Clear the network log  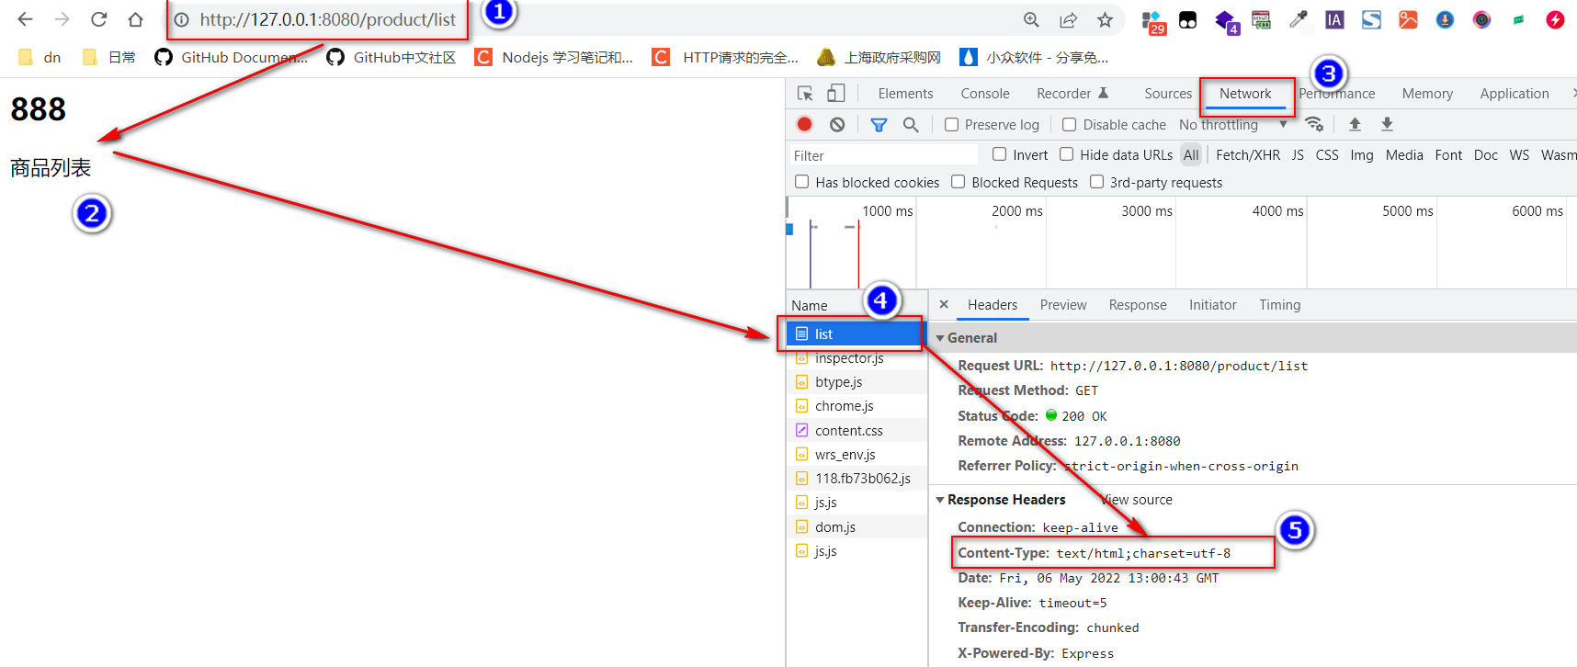click(837, 124)
